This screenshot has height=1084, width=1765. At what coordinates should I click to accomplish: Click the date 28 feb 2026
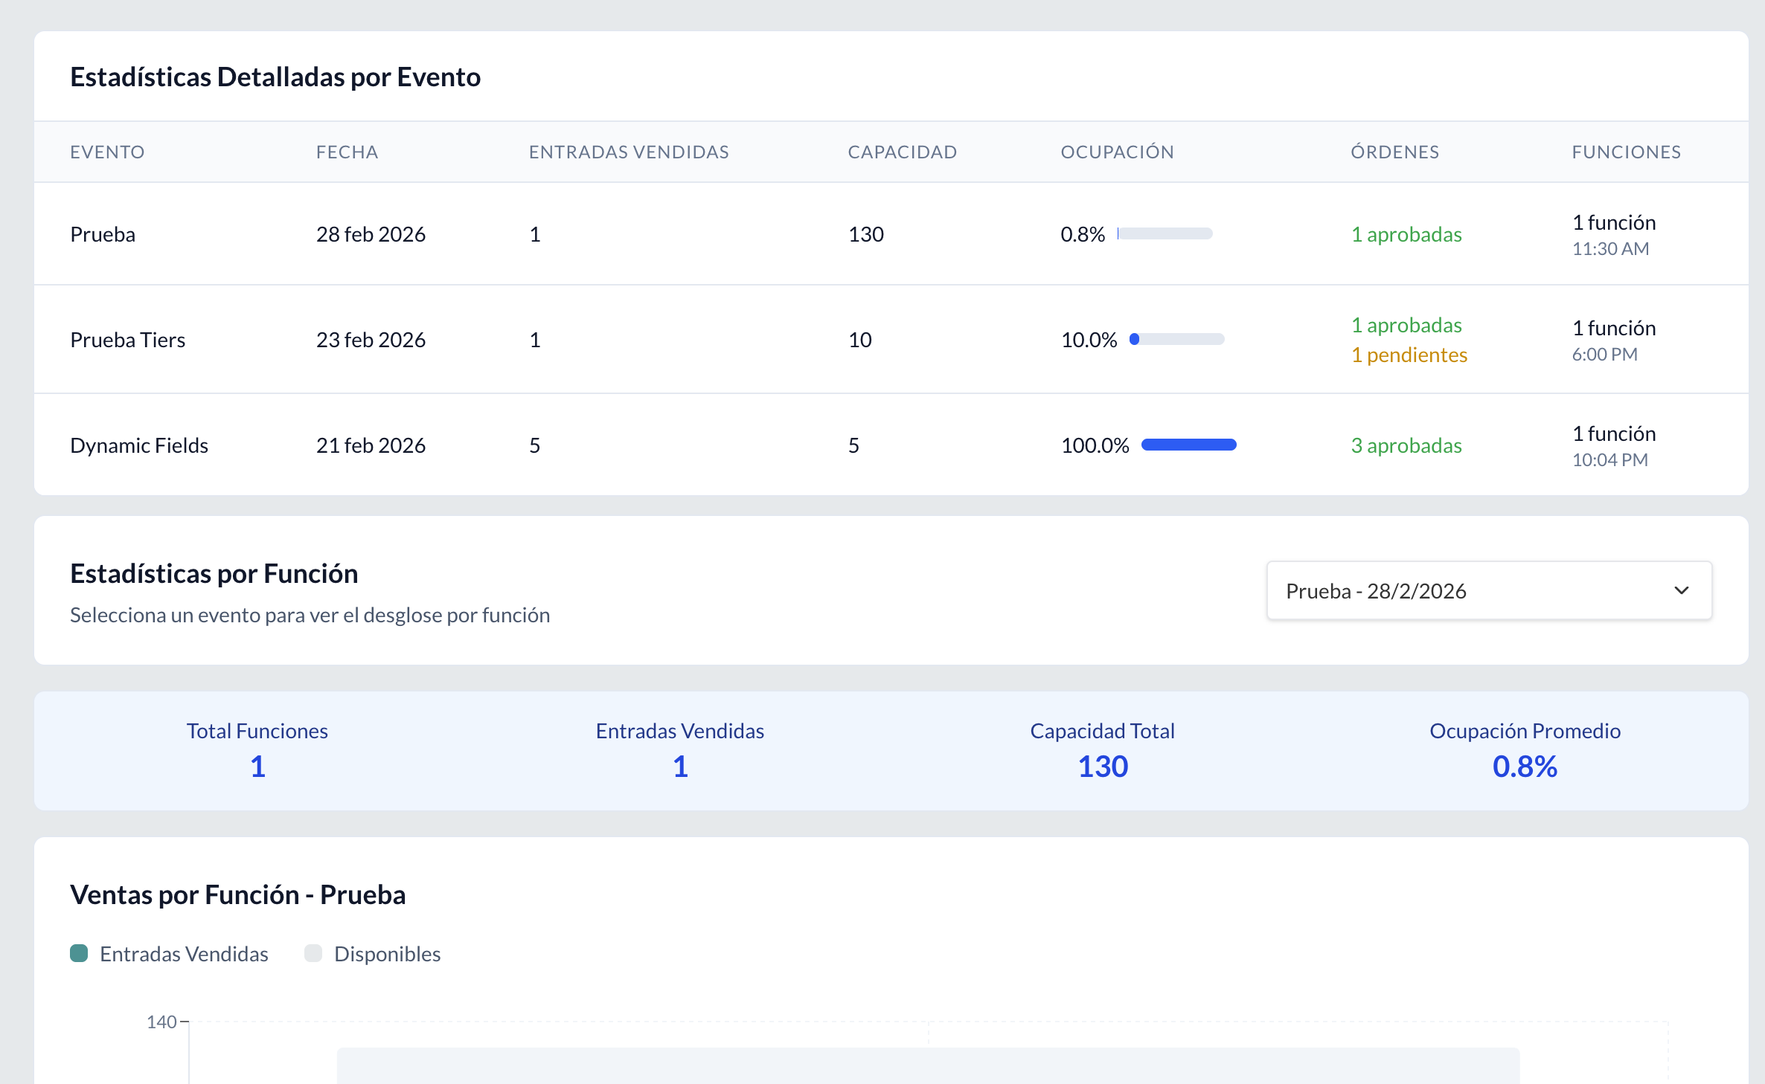[x=371, y=234]
